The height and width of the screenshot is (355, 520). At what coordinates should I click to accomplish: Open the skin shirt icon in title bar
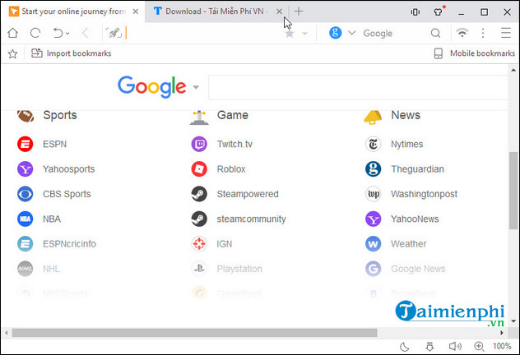point(439,12)
